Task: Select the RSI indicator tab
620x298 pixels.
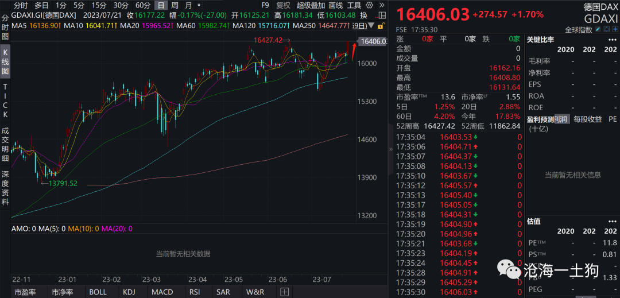Action: coord(194,292)
